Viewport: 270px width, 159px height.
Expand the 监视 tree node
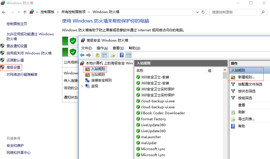point(82,86)
